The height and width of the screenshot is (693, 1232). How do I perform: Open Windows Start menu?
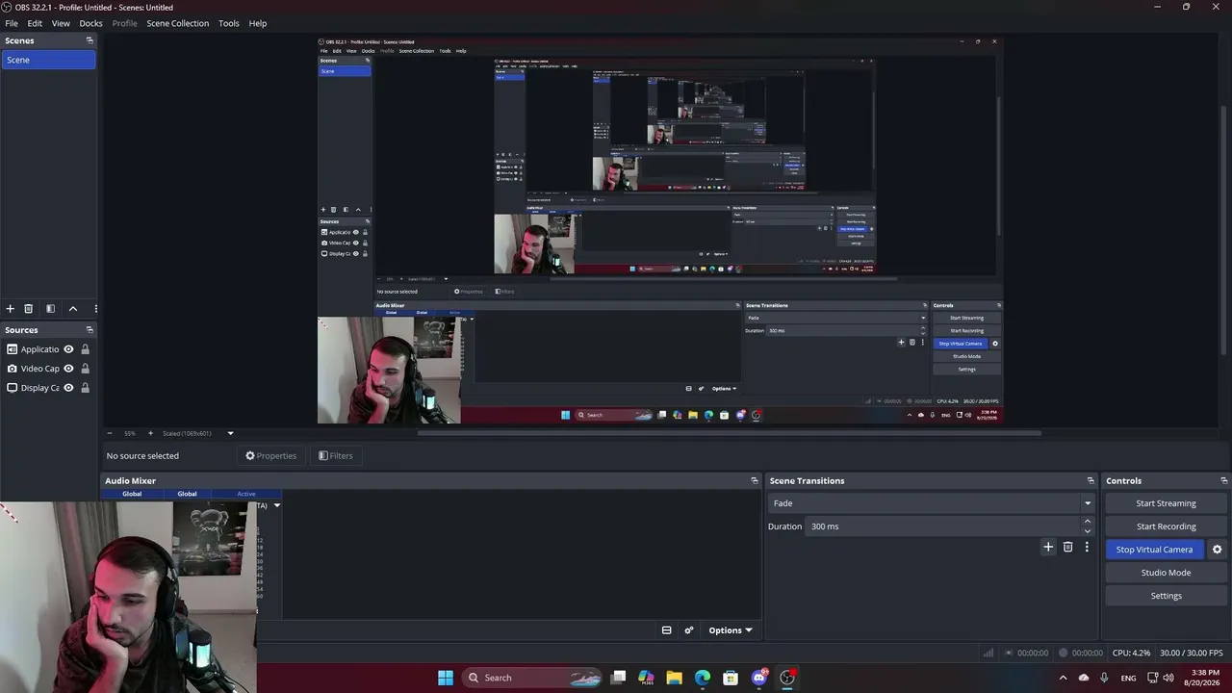point(446,678)
